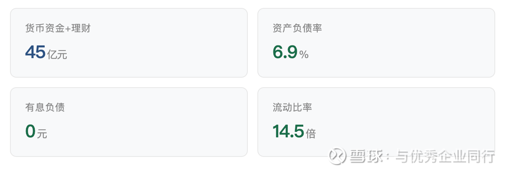The width and height of the screenshot is (510, 172).
Task: Click the 亿元 unit text
Action: point(57,55)
